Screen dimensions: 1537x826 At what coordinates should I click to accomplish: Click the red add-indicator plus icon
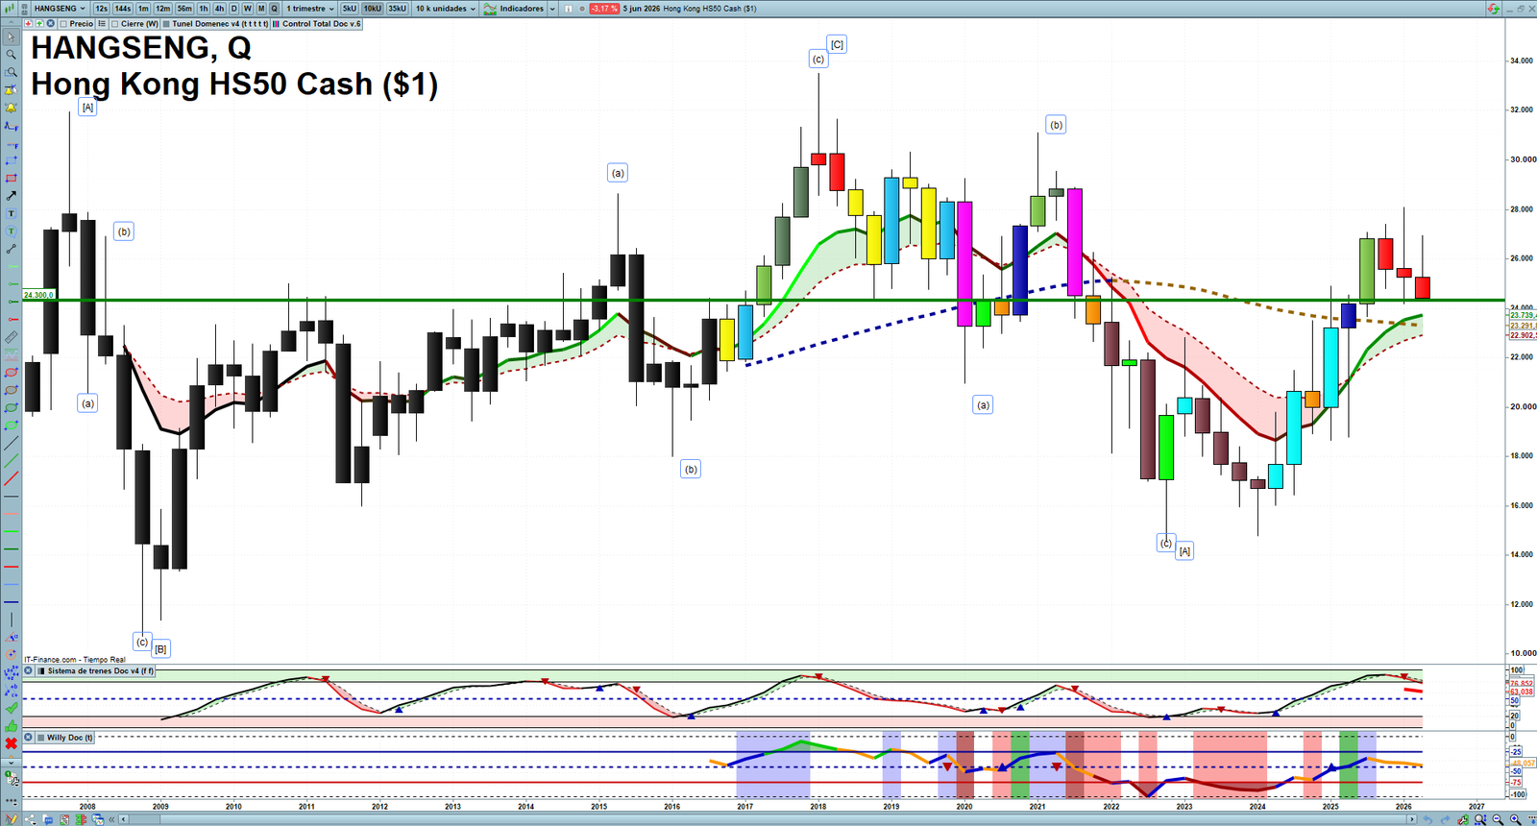(x=29, y=24)
